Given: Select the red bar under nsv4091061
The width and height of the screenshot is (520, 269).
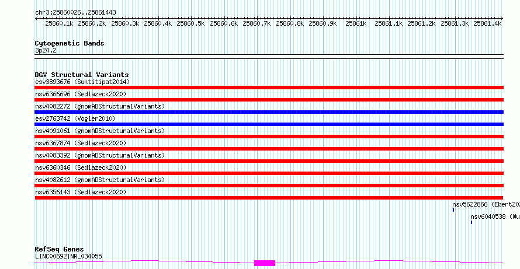Looking at the screenshot, I should coord(269,137).
